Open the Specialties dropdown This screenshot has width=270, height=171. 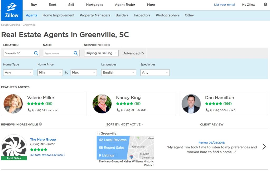pos(155,72)
